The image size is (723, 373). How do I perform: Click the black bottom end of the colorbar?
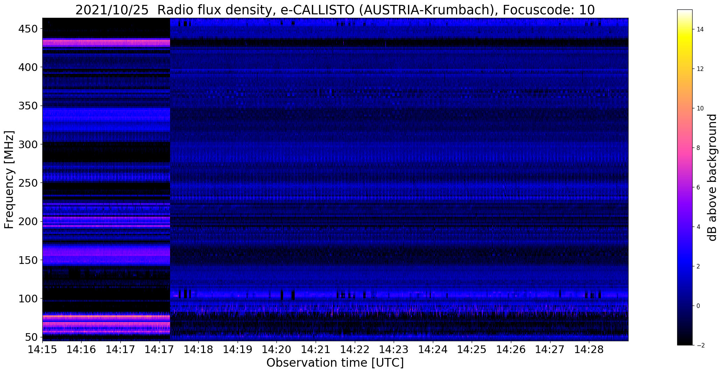(x=685, y=343)
